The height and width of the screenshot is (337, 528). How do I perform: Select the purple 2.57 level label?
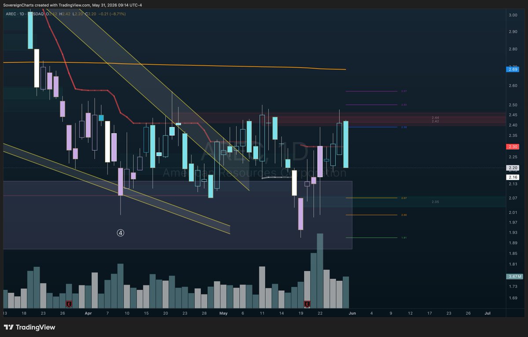pos(404,92)
